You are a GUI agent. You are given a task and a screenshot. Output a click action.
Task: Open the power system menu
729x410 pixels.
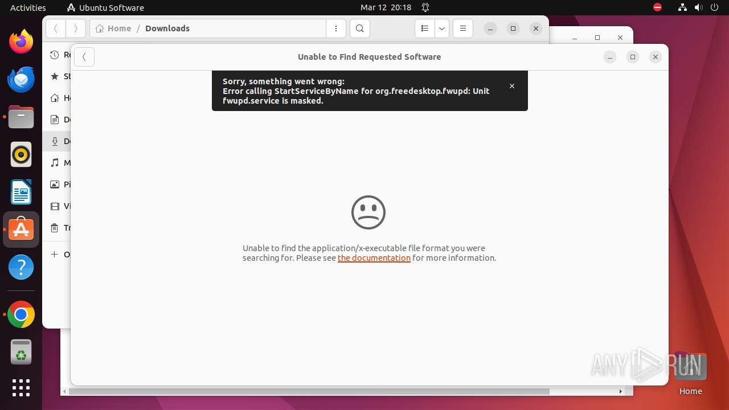tap(715, 7)
